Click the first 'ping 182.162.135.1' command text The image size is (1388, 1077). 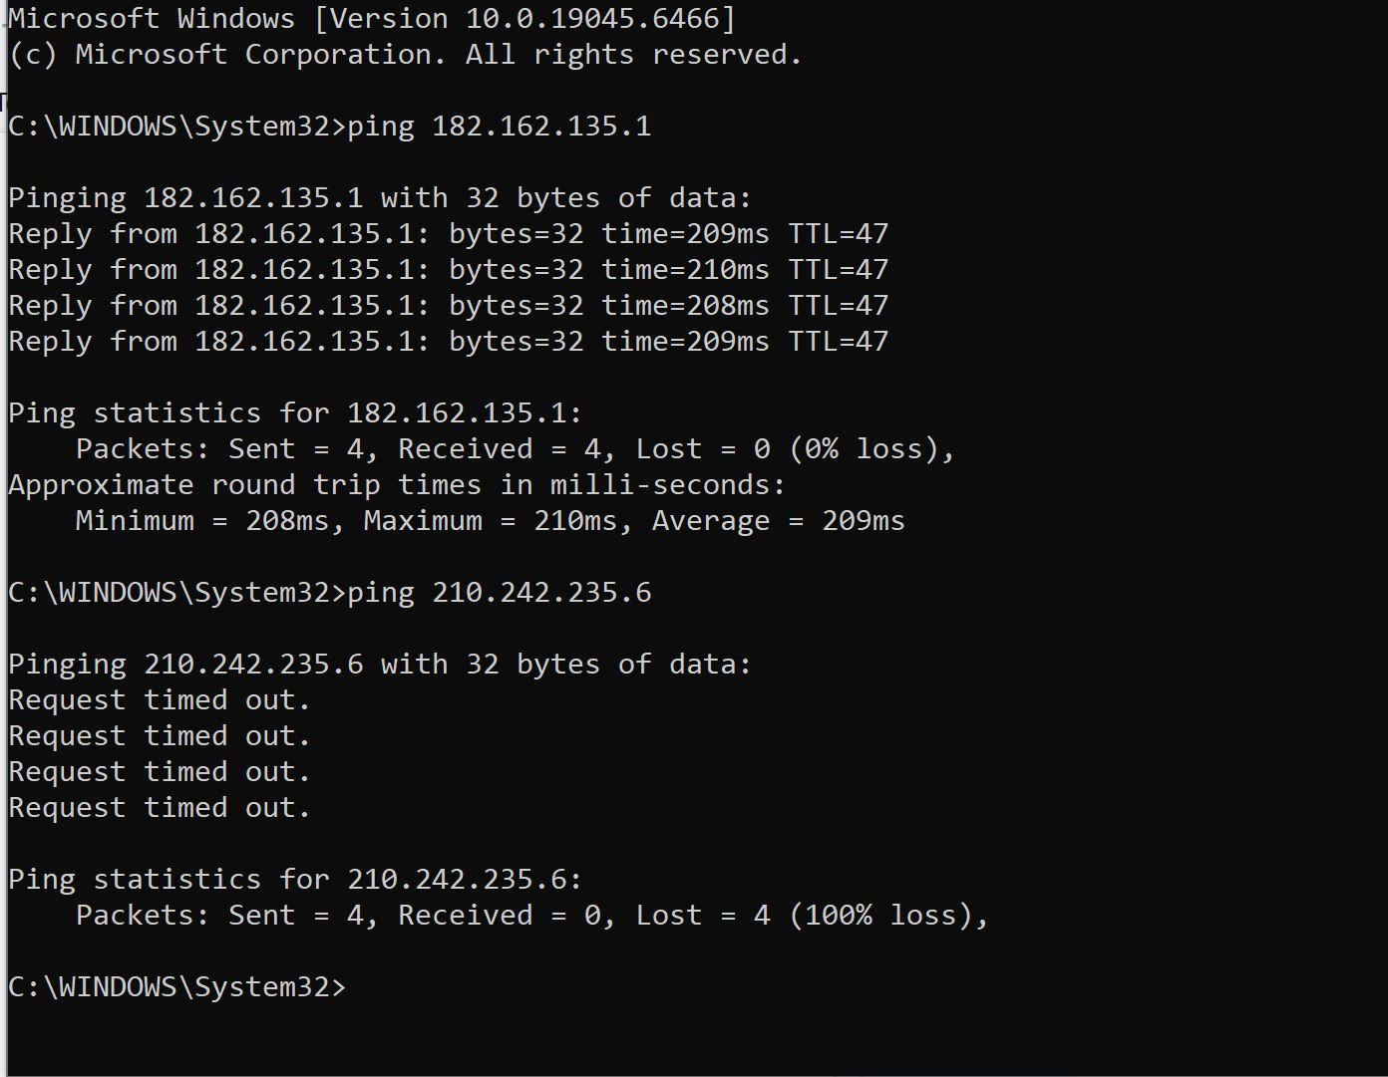pyautogui.click(x=499, y=127)
